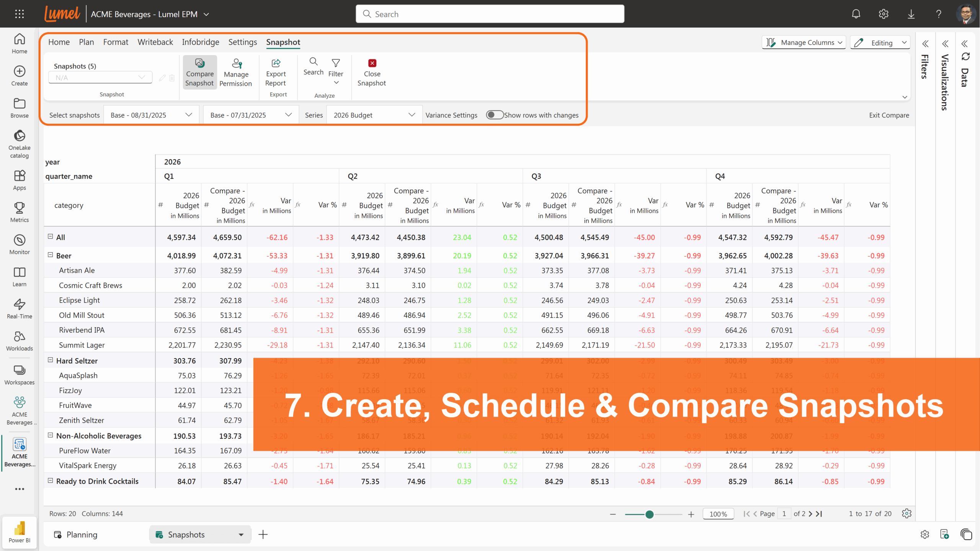980x551 pixels.
Task: Click the Close Snapshot red icon
Action: tap(372, 64)
